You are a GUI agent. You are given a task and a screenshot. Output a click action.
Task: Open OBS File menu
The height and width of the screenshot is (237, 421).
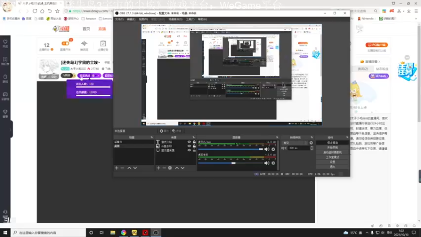click(x=119, y=19)
